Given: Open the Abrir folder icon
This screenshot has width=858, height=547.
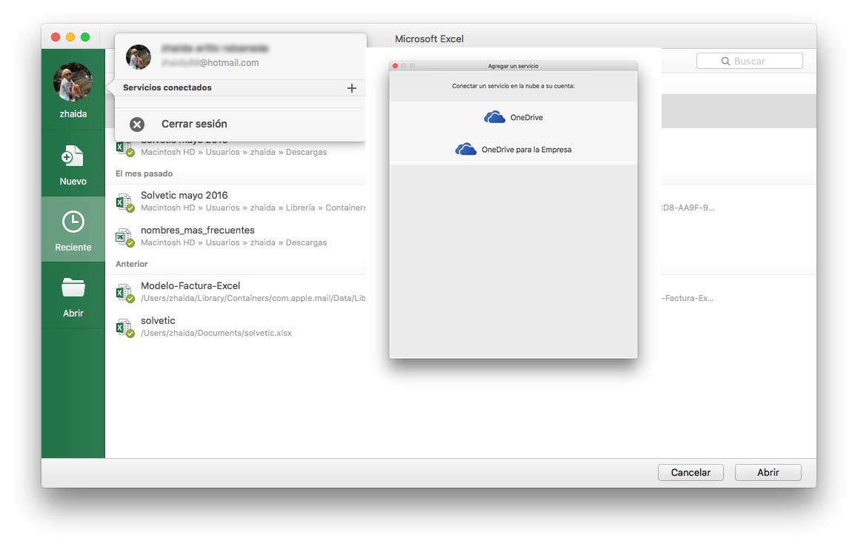Looking at the screenshot, I should tap(73, 288).
